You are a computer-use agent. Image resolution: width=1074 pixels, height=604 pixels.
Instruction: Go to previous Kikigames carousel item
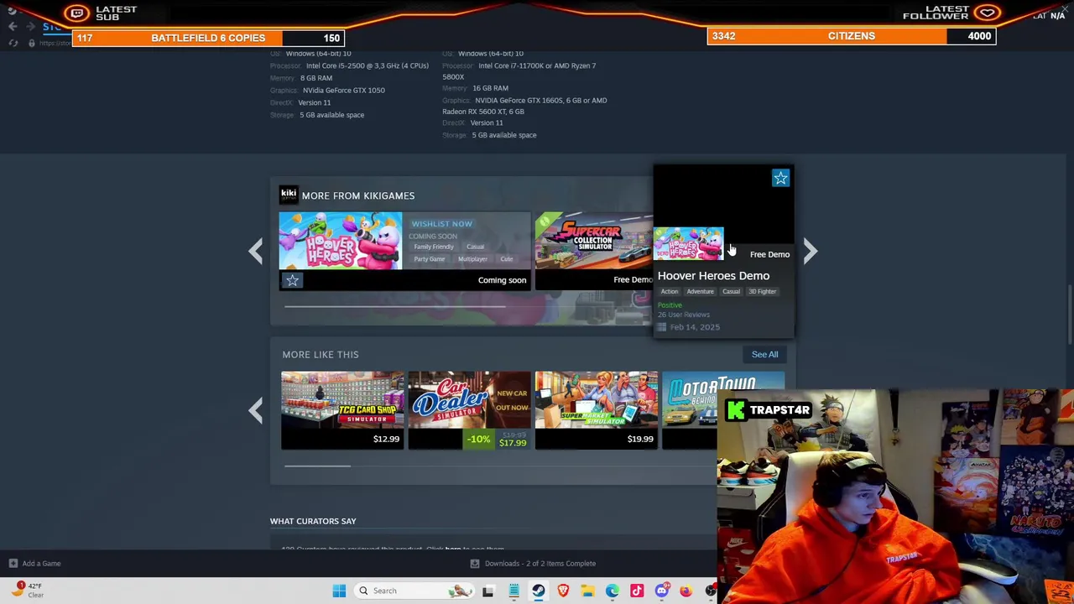[x=255, y=251]
